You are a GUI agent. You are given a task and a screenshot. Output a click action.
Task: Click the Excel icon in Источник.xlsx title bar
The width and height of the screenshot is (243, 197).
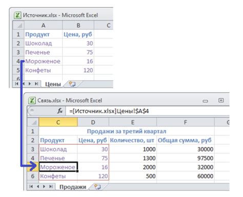[17, 15]
